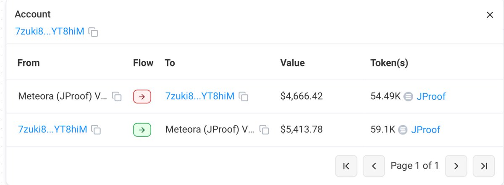This screenshot has height=185, width=504.
Task: Click the green inflow arrow icon
Action: click(x=142, y=130)
